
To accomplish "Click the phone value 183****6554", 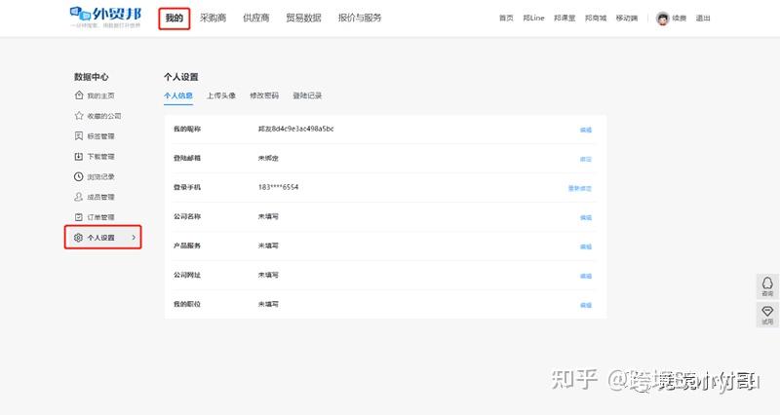I will 278,187.
